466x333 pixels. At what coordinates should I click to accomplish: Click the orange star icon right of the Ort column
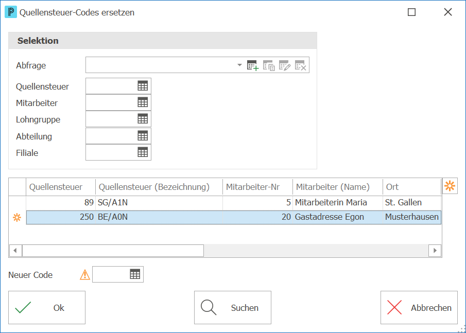tap(450, 186)
